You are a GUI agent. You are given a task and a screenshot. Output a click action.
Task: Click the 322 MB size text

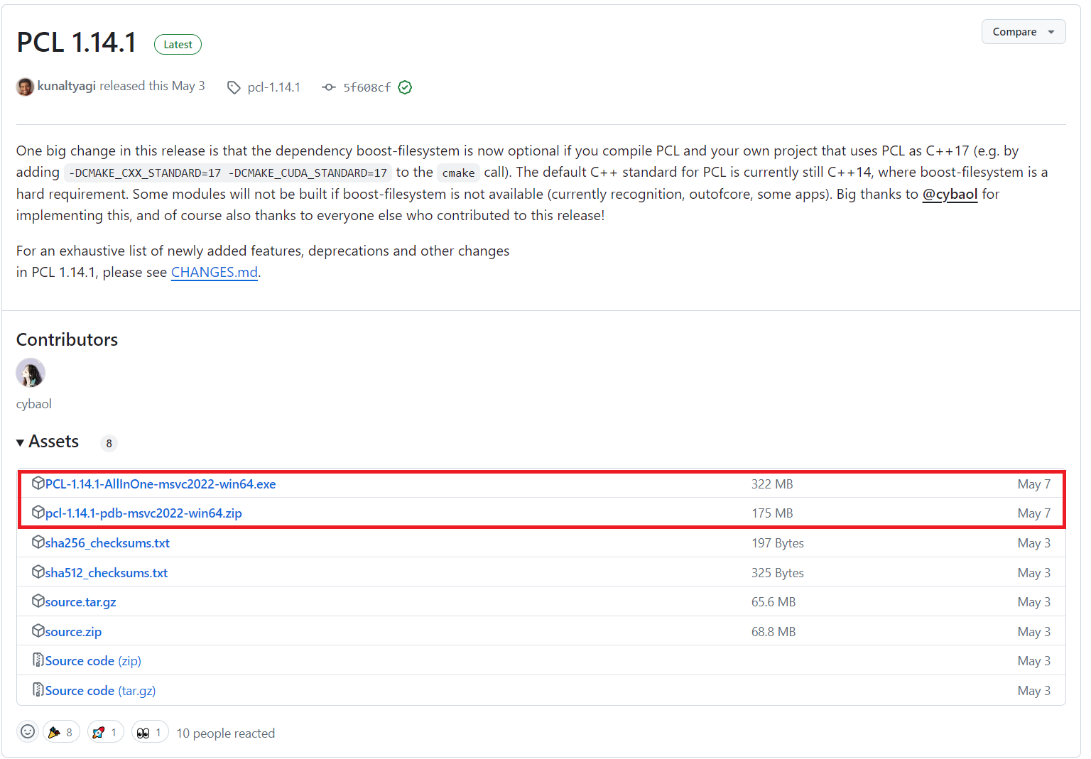click(x=772, y=484)
